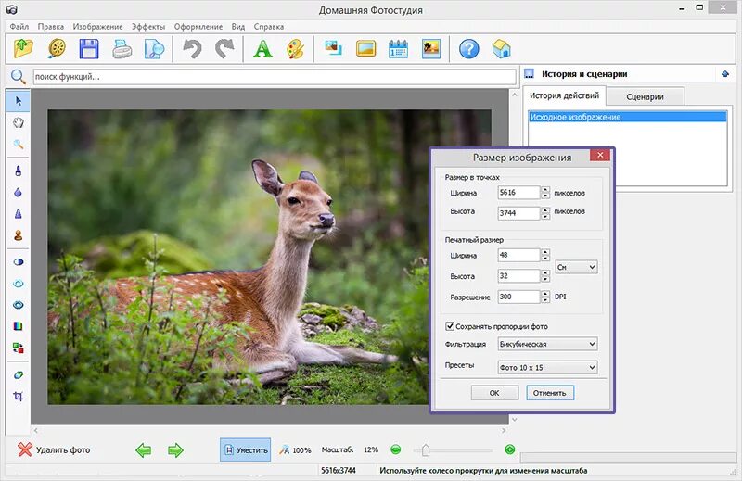Close the 'Размер изображения' dialog
This screenshot has height=481, width=742.
(599, 155)
